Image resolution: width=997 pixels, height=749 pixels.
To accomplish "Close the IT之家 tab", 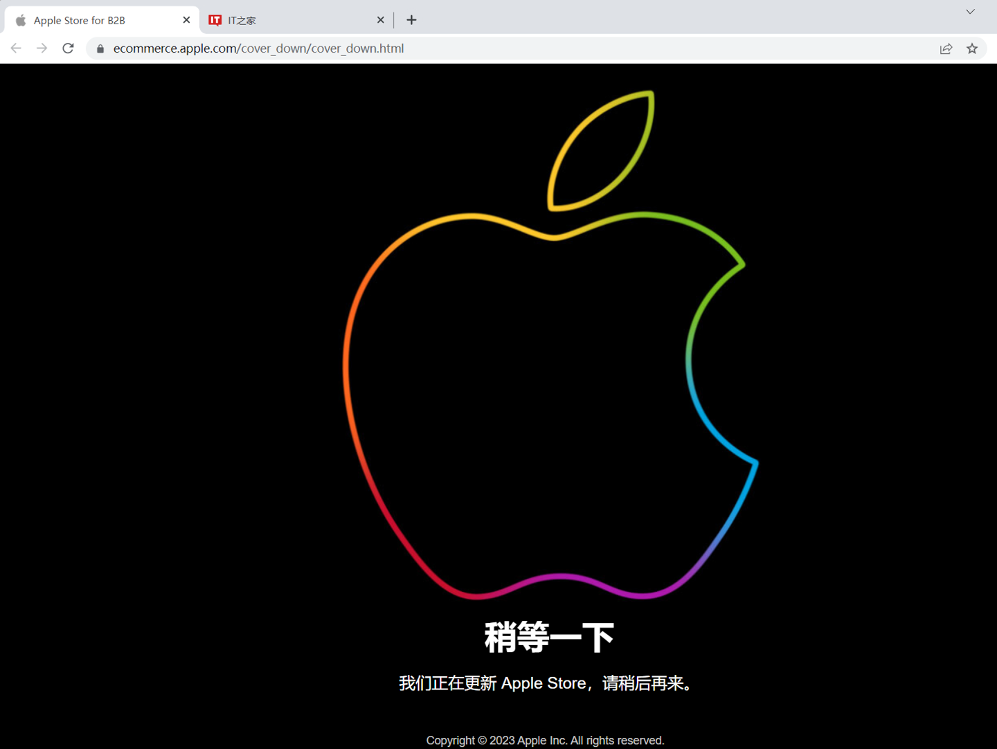I will [380, 20].
